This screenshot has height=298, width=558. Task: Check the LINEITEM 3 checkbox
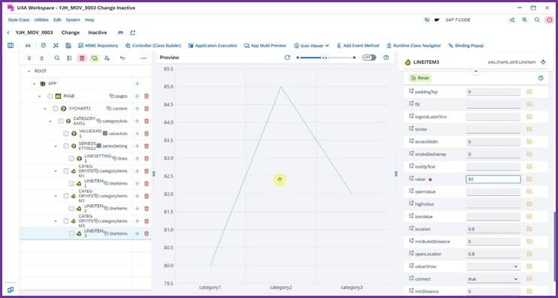tap(71, 233)
